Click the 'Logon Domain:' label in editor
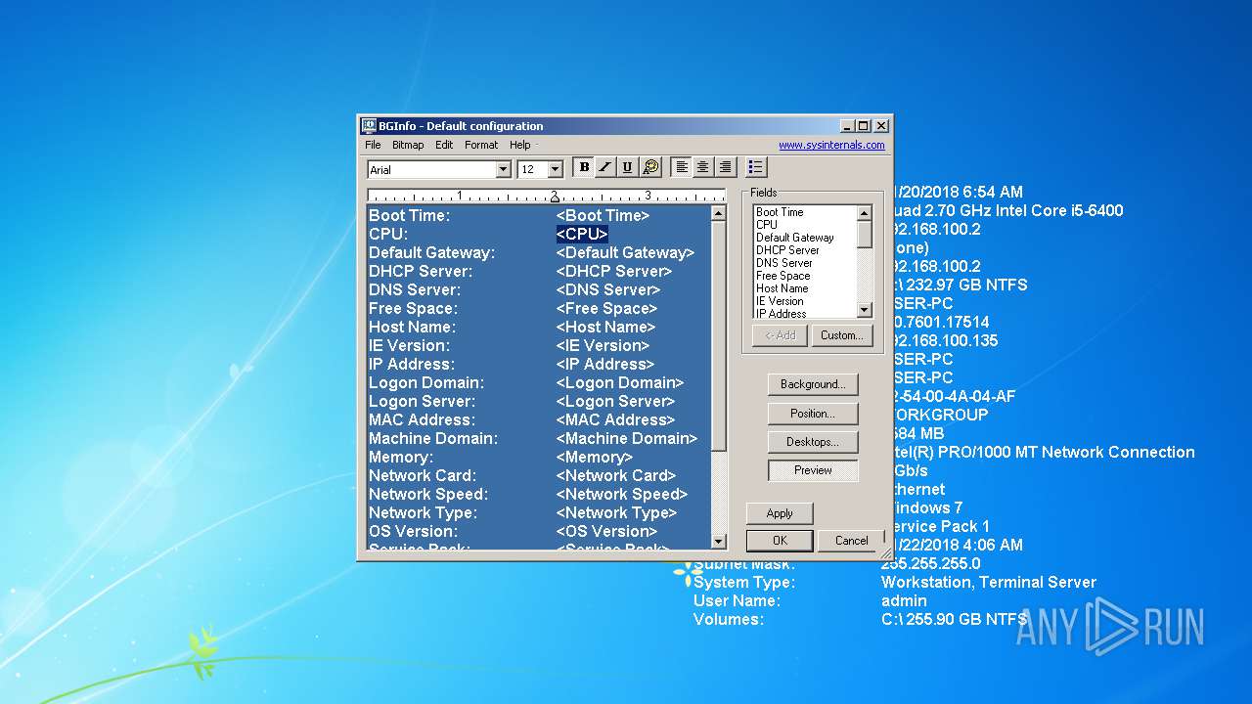The image size is (1252, 704). coord(426,382)
